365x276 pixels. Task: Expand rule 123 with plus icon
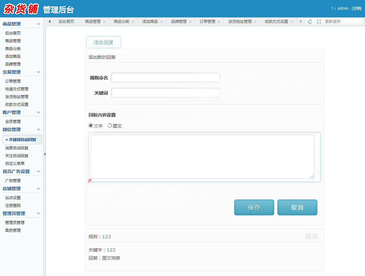(308, 236)
